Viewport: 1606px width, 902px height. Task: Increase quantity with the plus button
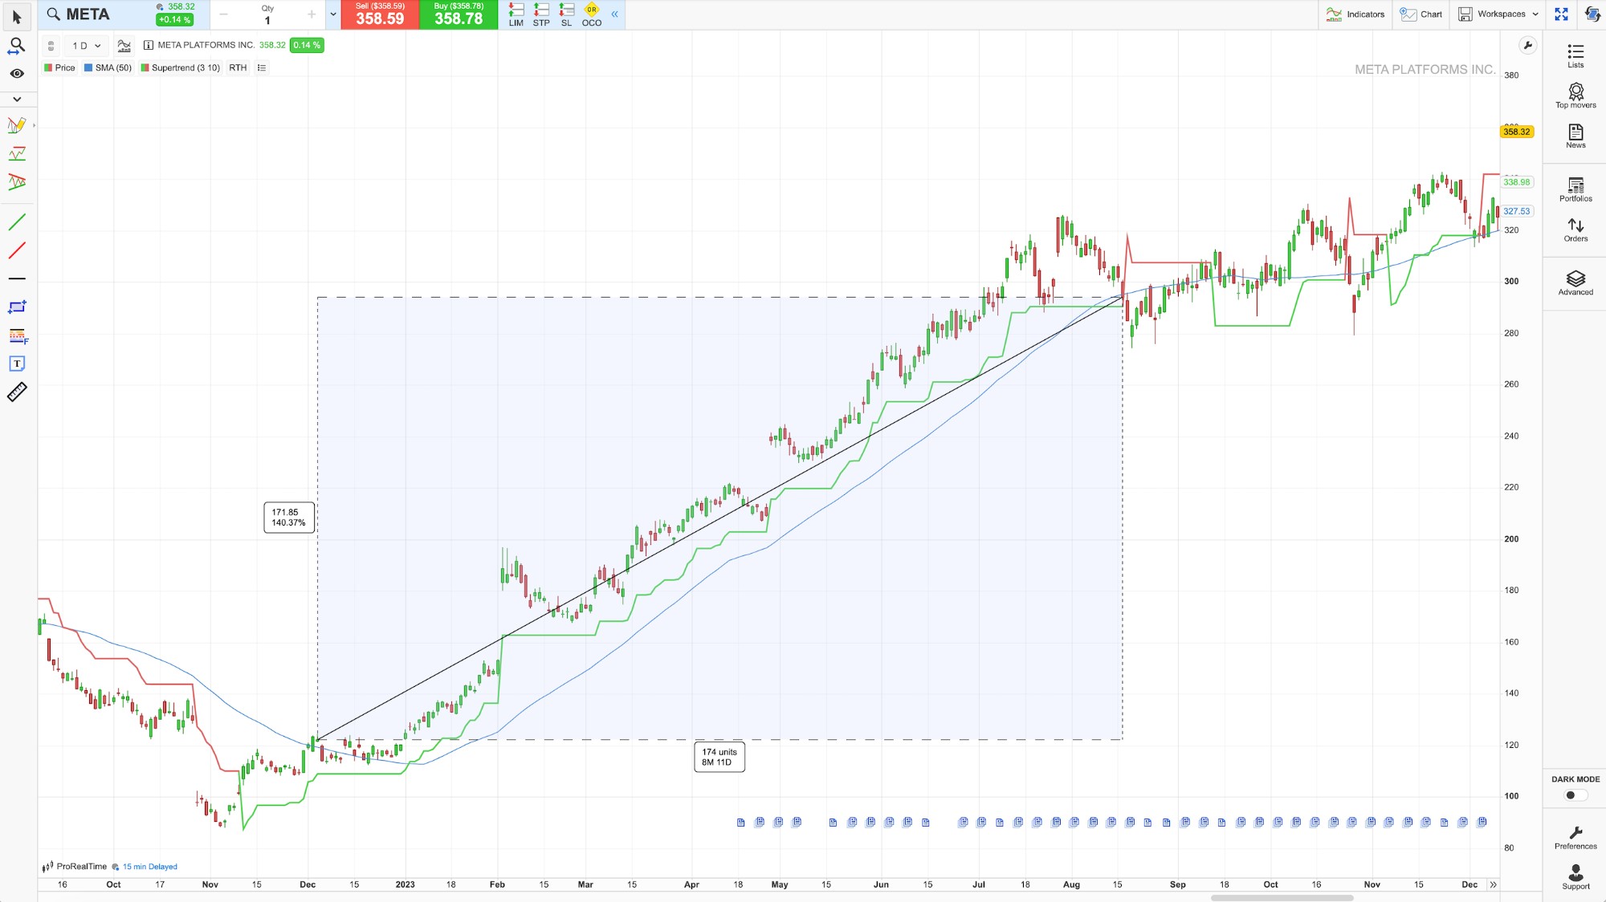click(x=312, y=14)
